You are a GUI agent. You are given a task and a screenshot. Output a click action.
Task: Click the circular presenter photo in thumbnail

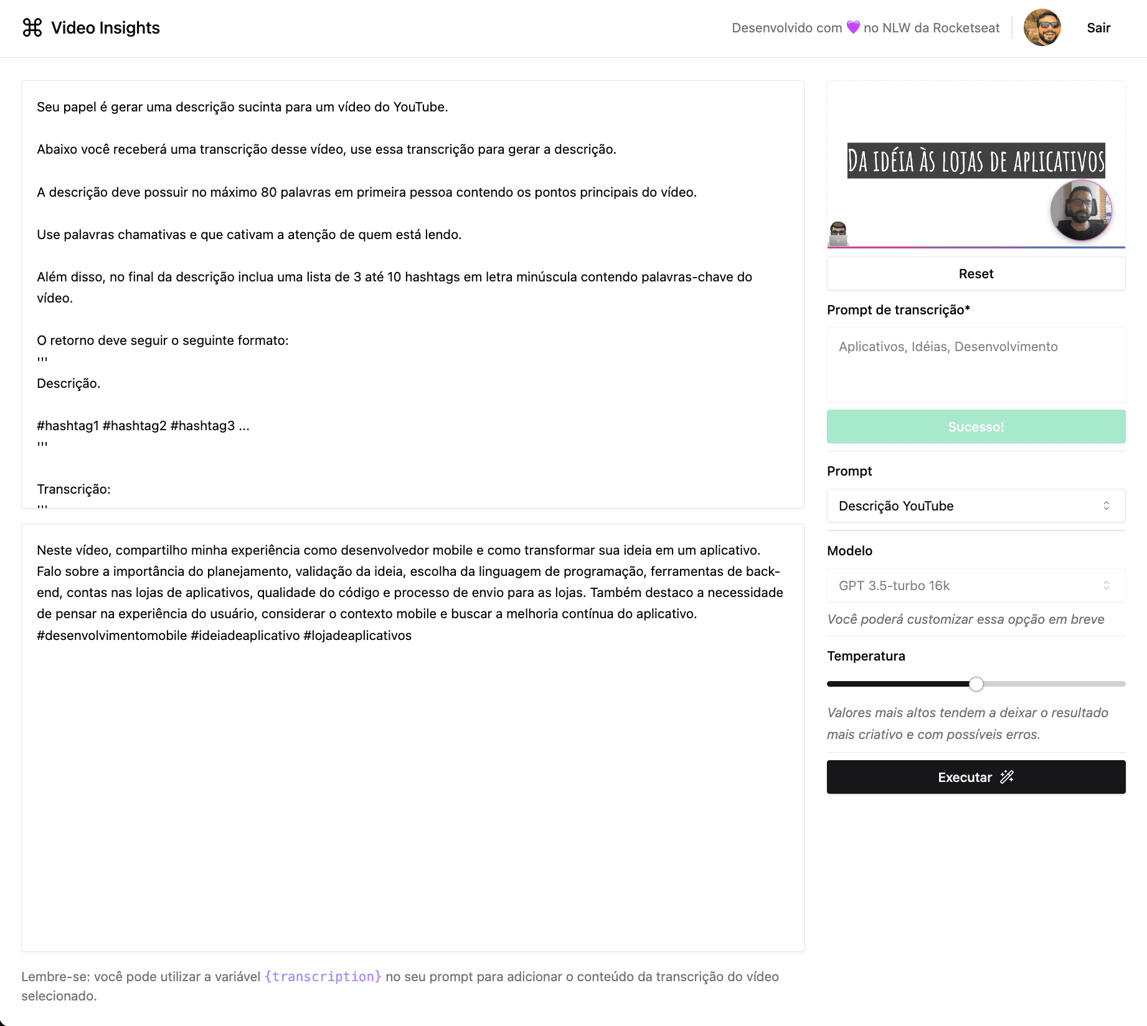[x=1080, y=210]
